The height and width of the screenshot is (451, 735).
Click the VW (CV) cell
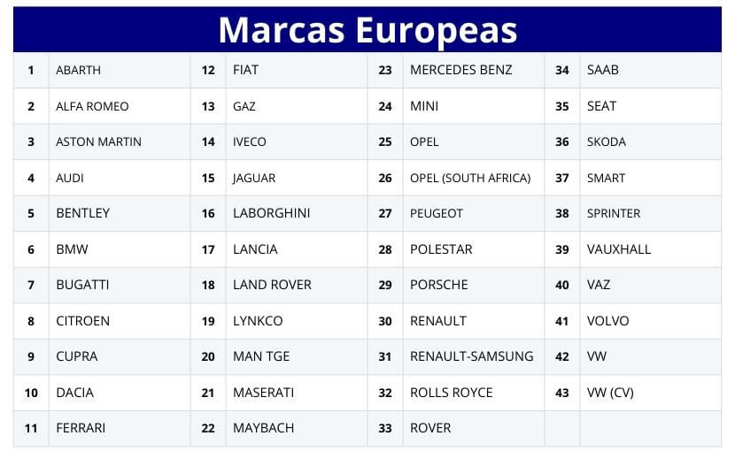click(610, 393)
